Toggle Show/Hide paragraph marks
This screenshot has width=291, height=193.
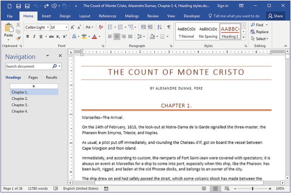pos(169,27)
